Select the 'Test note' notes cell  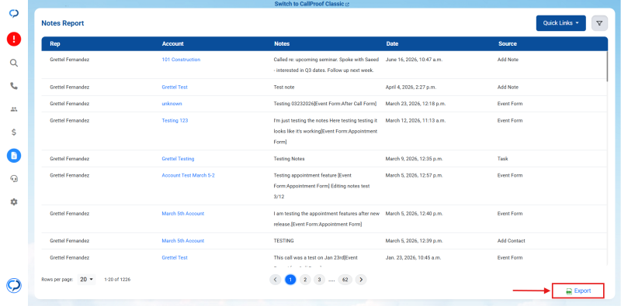(x=284, y=87)
